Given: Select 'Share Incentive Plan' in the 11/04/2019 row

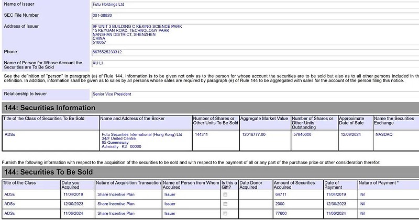Looking at the screenshot, I should point(116,194).
